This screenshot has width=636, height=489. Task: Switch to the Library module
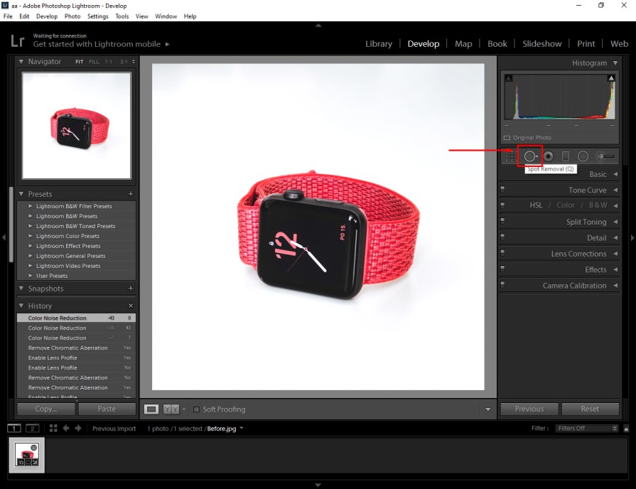tap(379, 44)
